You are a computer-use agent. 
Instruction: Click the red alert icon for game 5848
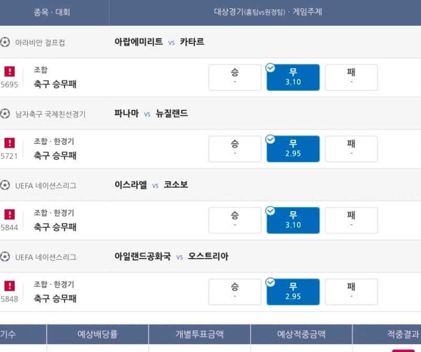pos(9,286)
